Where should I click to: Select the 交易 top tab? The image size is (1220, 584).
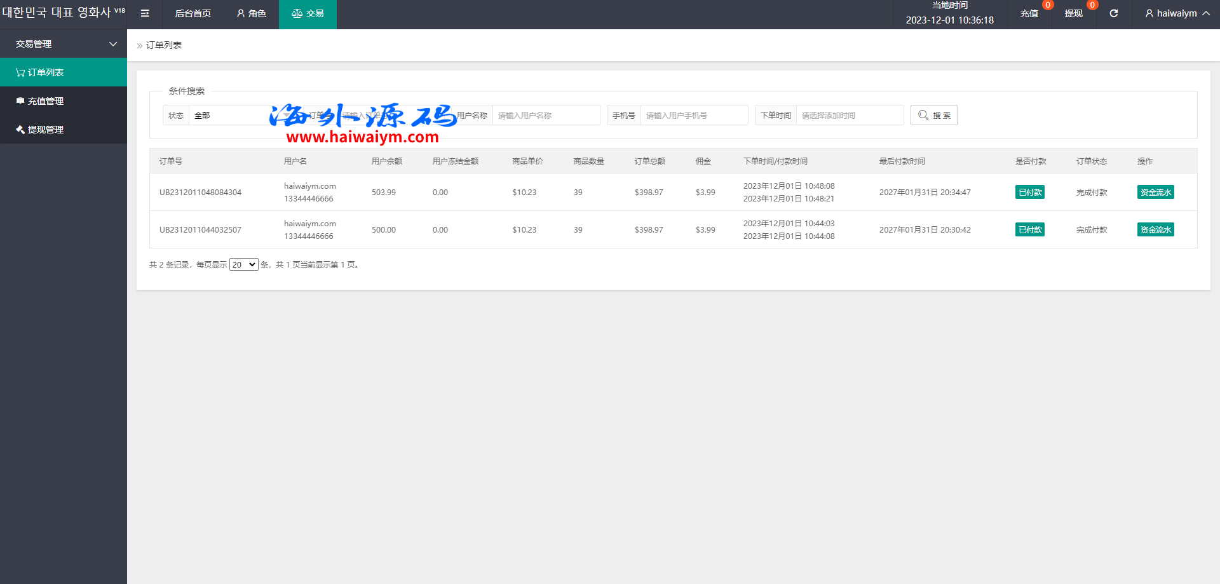point(308,13)
